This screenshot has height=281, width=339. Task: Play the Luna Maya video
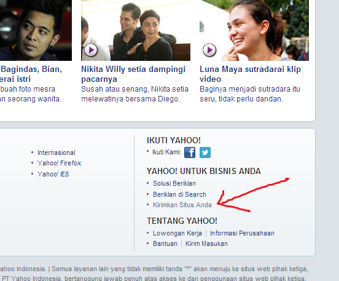(x=209, y=50)
